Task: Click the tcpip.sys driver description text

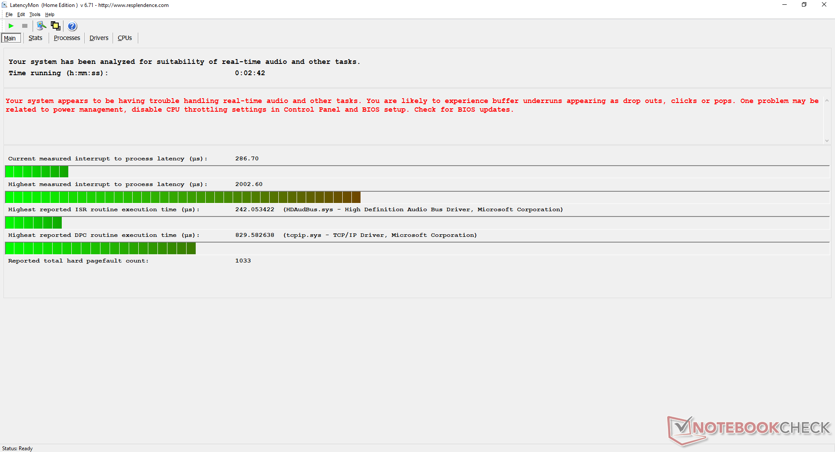Action: (380, 235)
